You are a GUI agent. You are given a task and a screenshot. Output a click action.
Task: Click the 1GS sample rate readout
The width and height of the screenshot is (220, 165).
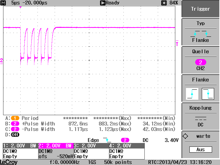(x=92, y=162)
